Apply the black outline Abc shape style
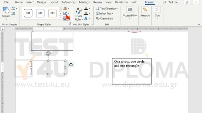202x113 pixels. point(28,13)
